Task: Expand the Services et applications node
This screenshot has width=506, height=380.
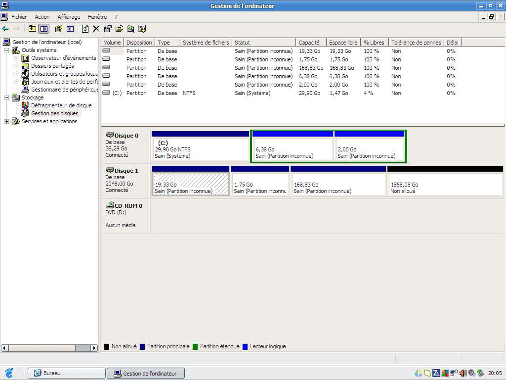Action: (x=6, y=121)
